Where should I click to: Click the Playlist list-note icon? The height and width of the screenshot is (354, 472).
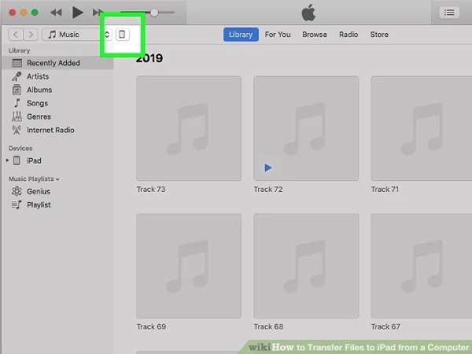point(17,205)
